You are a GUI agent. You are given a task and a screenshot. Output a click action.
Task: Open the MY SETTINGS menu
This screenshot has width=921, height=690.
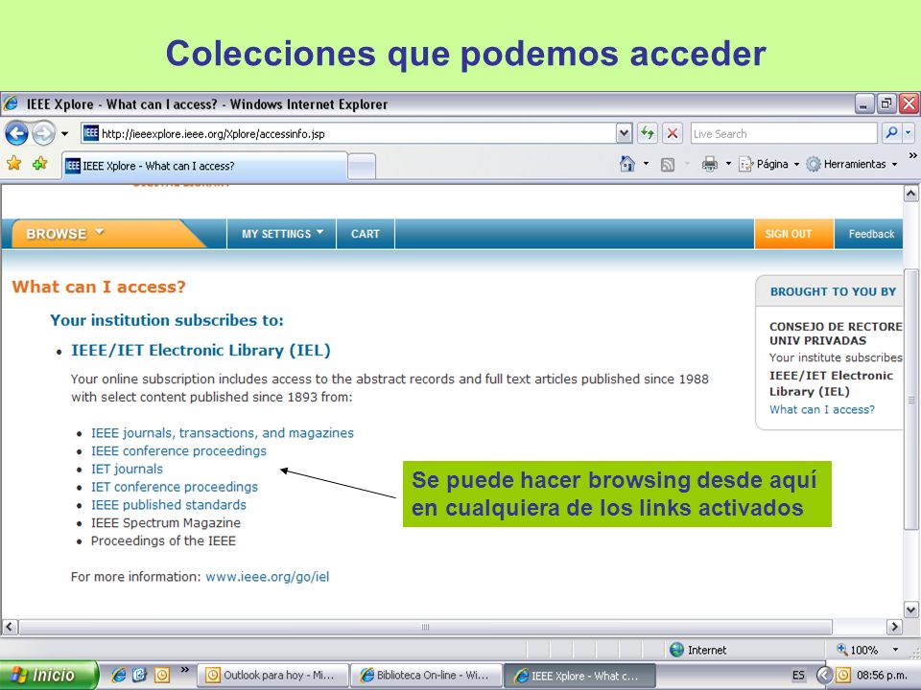pos(282,234)
